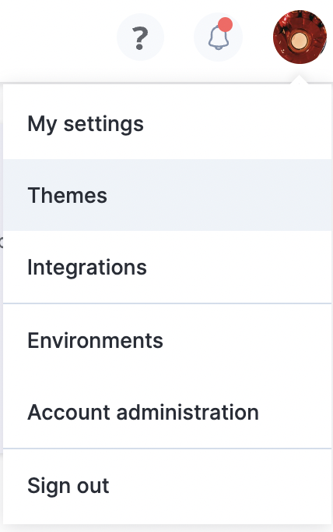This screenshot has height=532, width=333.
Task: Click the user profile avatar
Action: 300,37
